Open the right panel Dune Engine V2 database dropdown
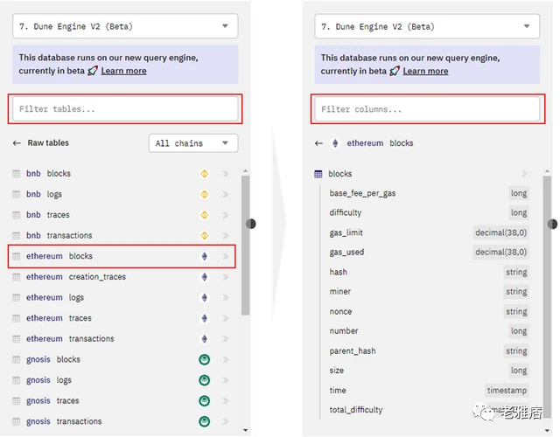Viewport: 560px width, 437px height. pyautogui.click(x=427, y=26)
